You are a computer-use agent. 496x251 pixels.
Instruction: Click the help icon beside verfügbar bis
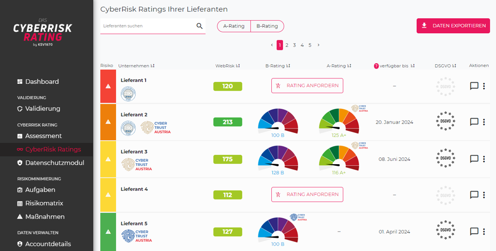(376, 66)
